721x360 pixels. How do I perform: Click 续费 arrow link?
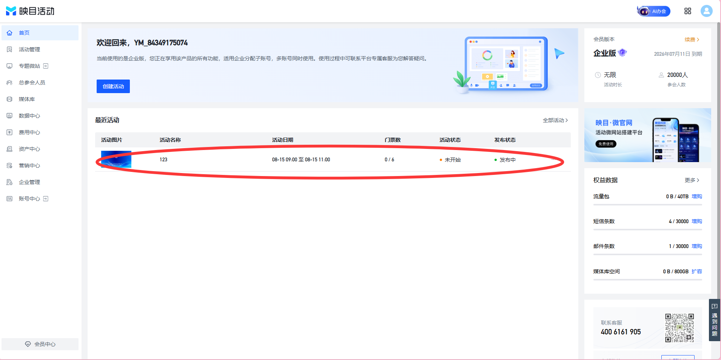point(692,40)
